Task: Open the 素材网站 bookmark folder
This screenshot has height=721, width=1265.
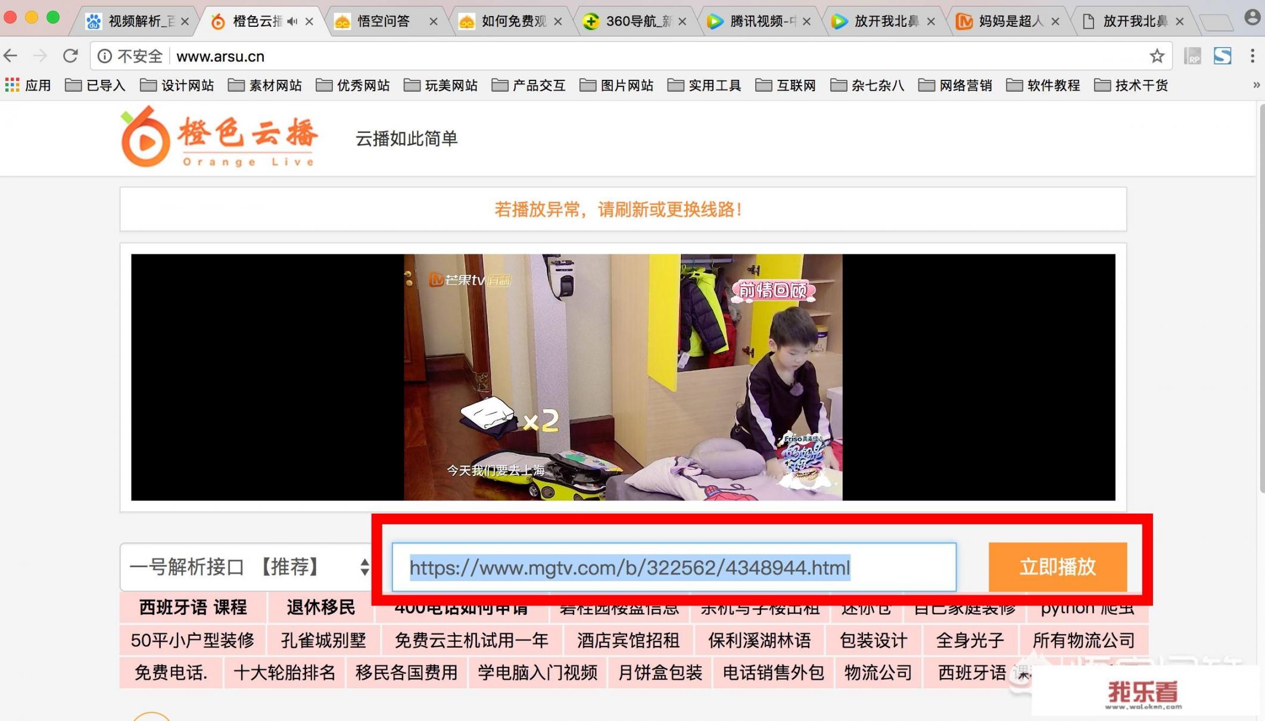Action: tap(265, 85)
